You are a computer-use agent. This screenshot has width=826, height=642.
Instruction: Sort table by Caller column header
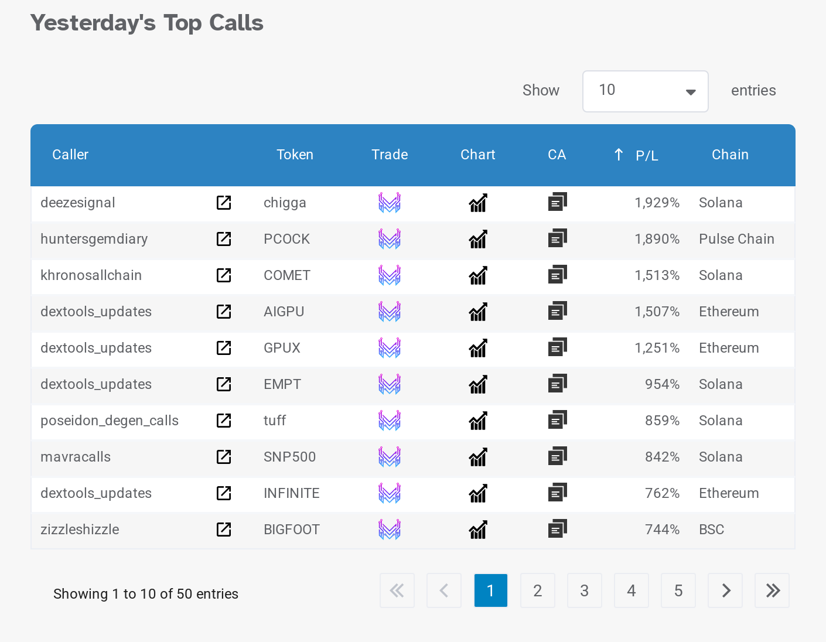coord(70,155)
